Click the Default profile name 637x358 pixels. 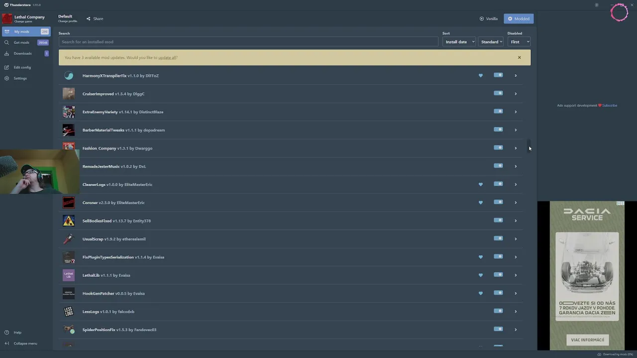[x=65, y=16]
